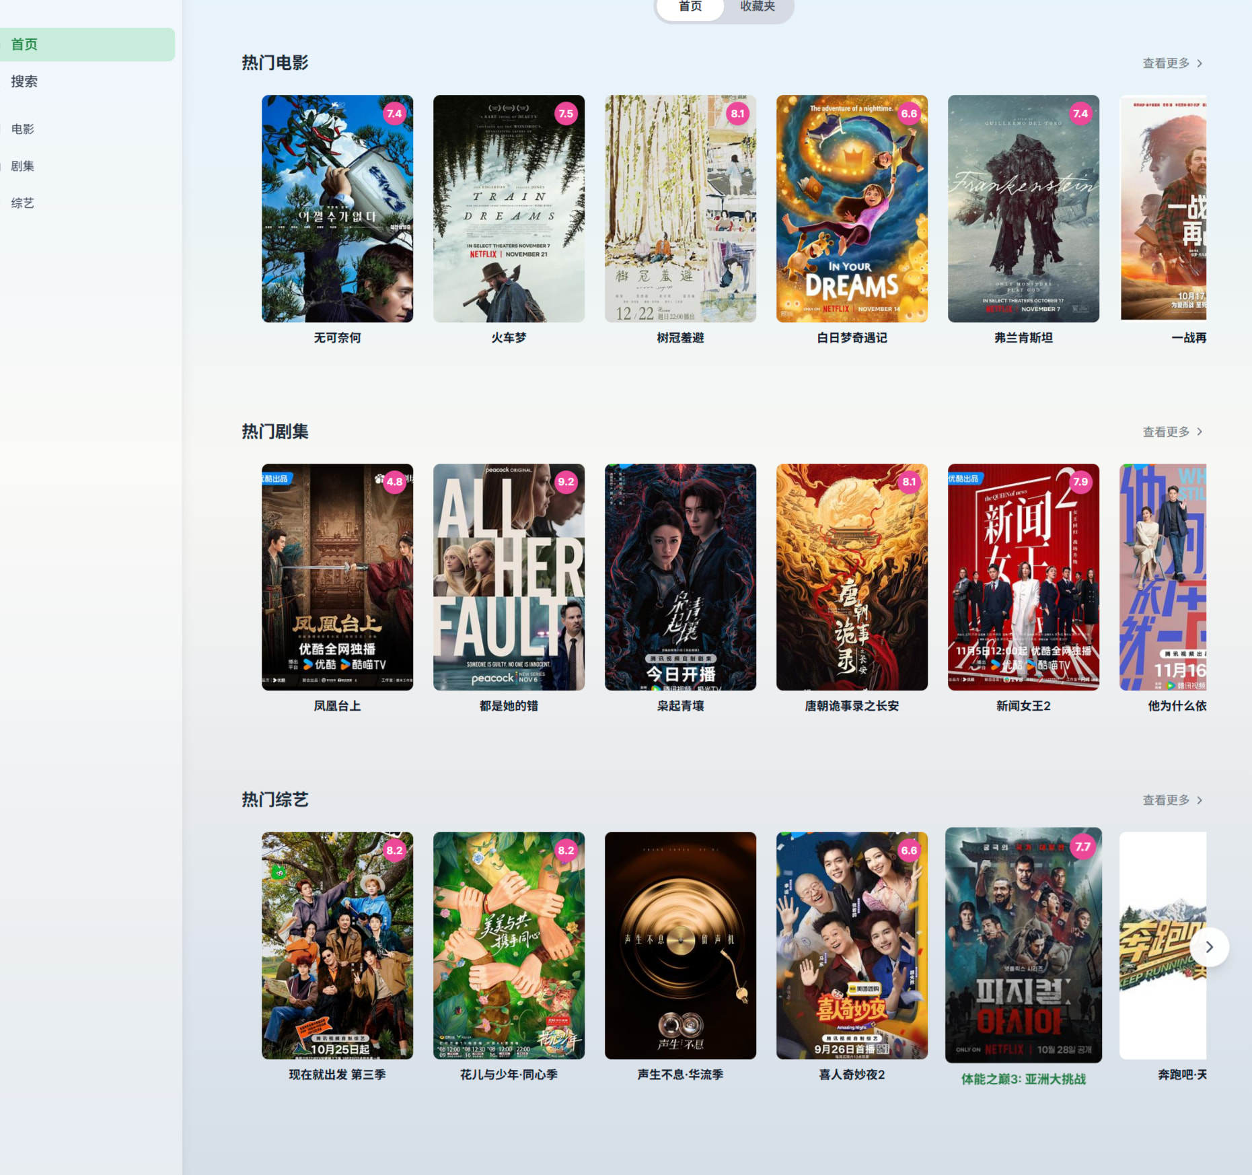Open the 火车梦 movie poster
Viewport: 1252px width, 1175px height.
(509, 209)
